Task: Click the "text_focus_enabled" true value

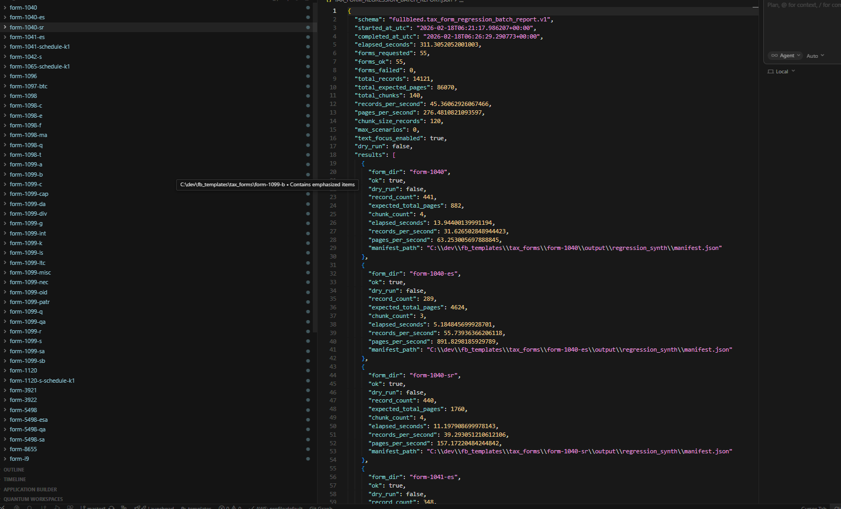Action: [437, 138]
